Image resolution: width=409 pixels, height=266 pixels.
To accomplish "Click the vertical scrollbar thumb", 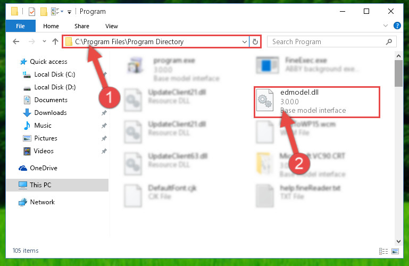I will [x=398, y=73].
